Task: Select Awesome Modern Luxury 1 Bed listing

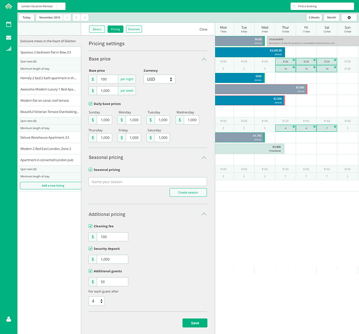Action: tap(49, 89)
